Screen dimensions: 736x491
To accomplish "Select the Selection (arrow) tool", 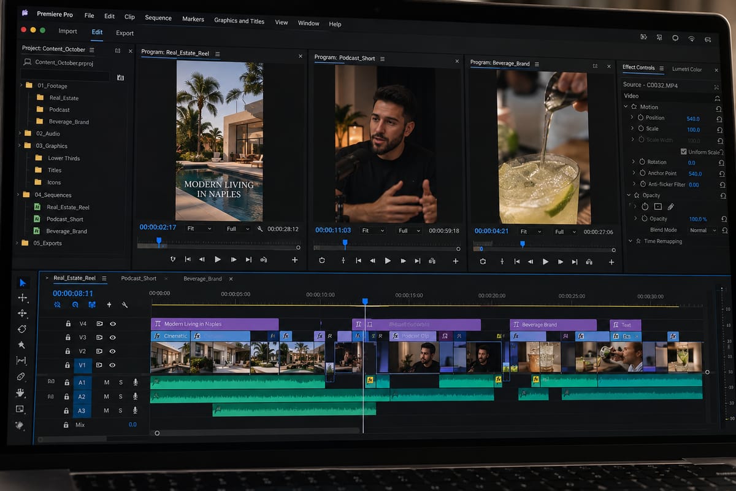I will tap(23, 283).
